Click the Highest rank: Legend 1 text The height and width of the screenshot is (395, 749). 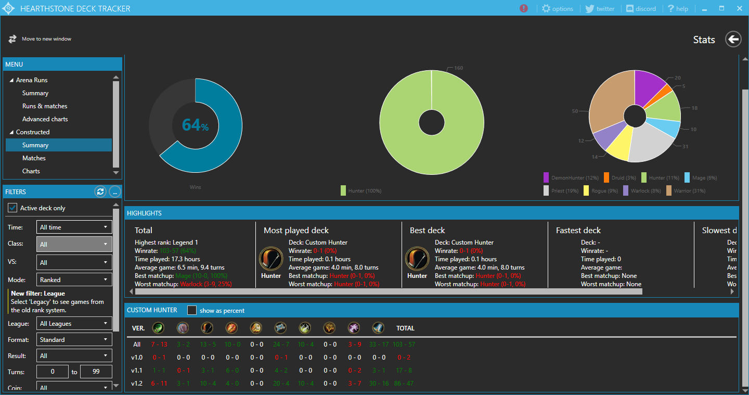coord(166,243)
